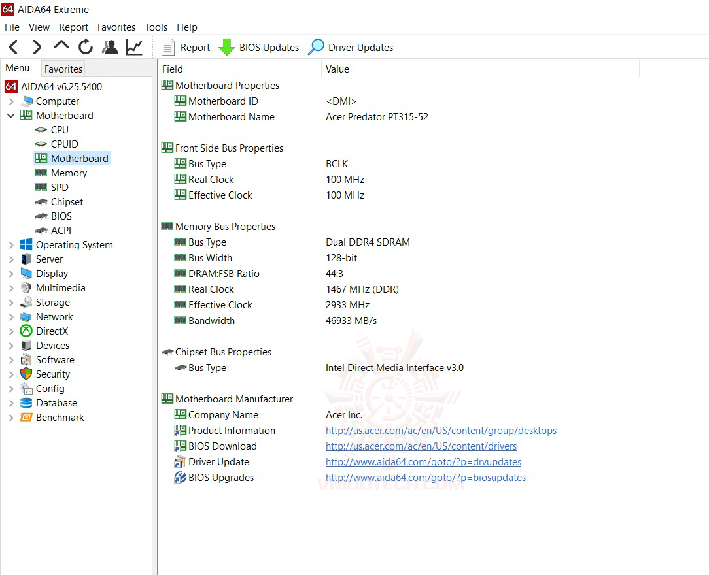Open the Tools menu

click(x=156, y=27)
